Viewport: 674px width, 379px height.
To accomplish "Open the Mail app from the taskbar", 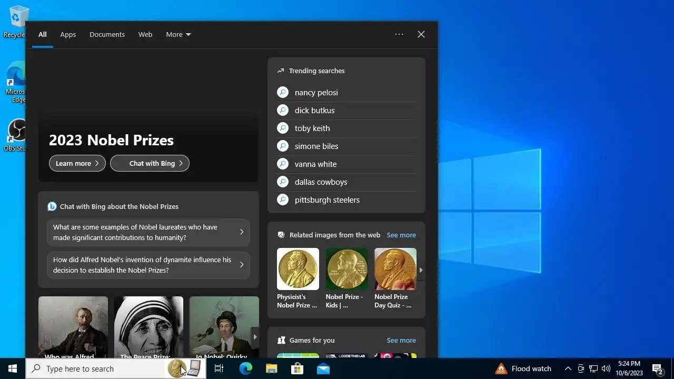I will (323, 368).
